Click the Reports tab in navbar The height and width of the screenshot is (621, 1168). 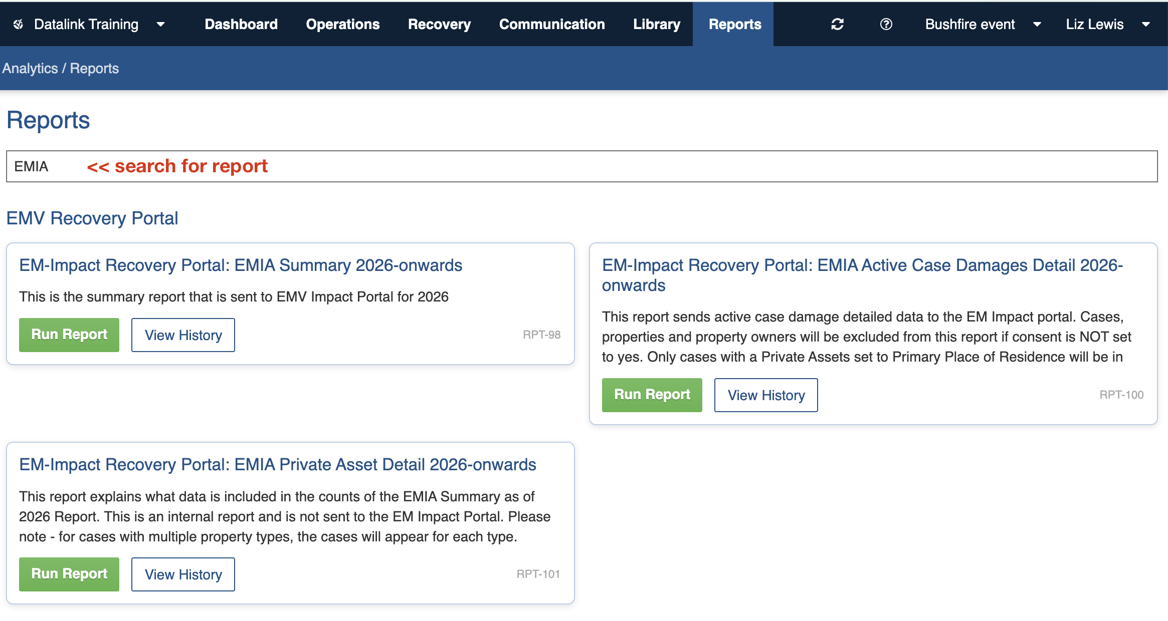[x=734, y=24]
